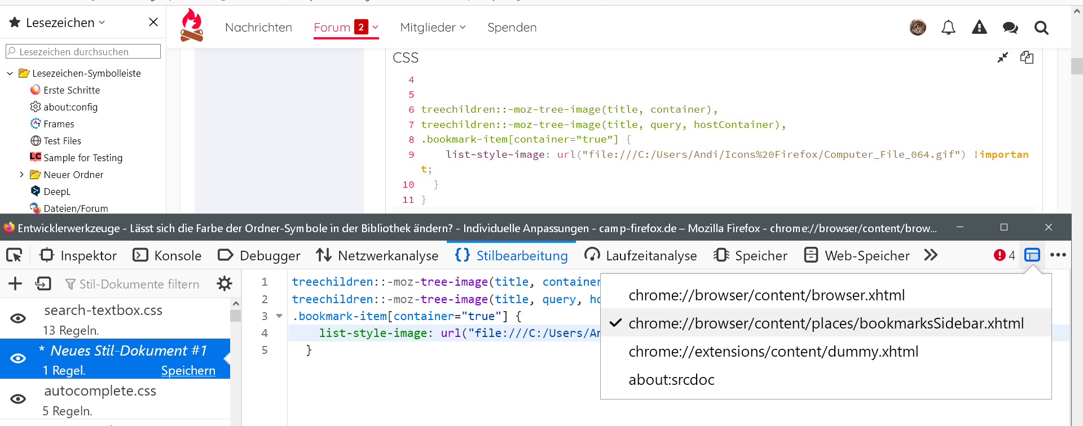Select chrome://browser/content/browser.xhtml frame
1083x426 pixels.
click(x=766, y=295)
